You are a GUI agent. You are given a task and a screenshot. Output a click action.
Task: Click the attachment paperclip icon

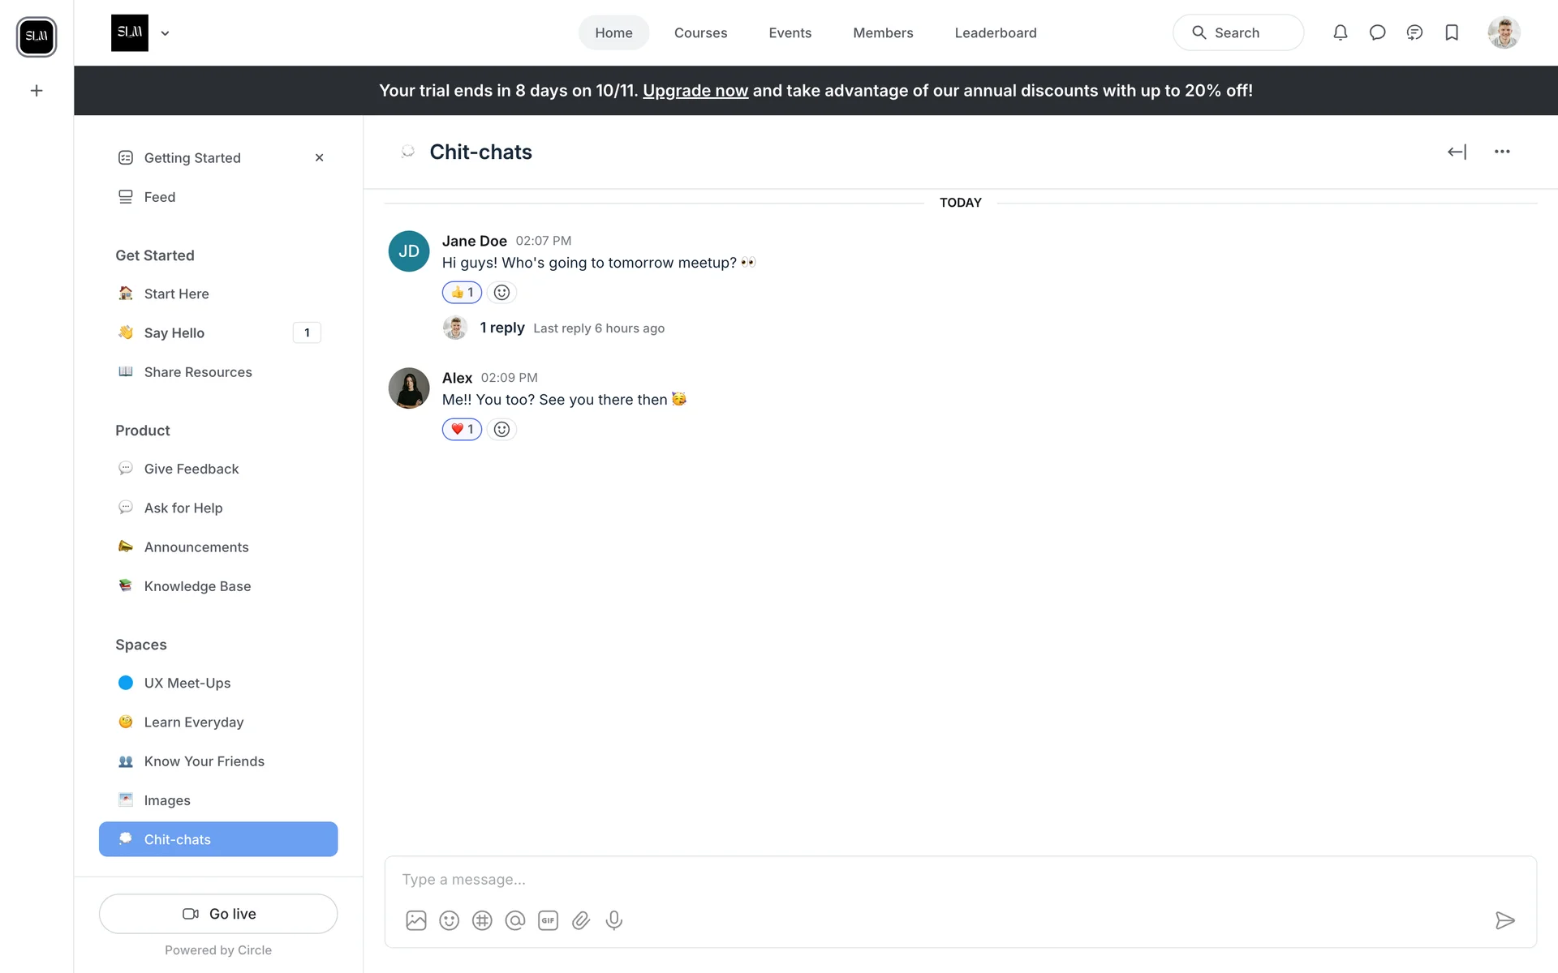[581, 920]
